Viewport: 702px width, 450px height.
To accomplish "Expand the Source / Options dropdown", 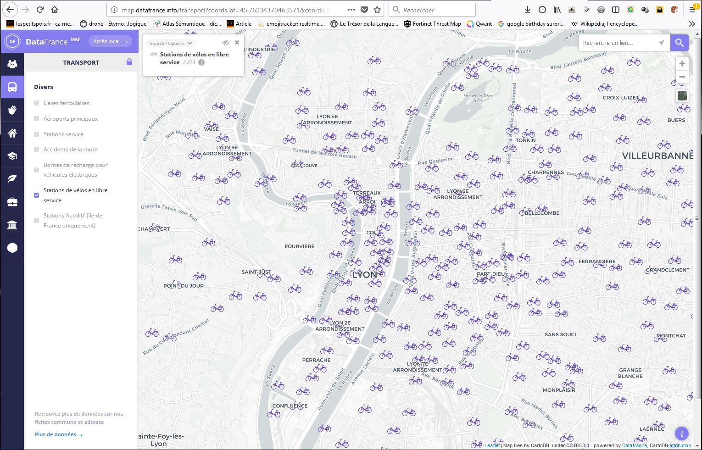I will click(171, 43).
